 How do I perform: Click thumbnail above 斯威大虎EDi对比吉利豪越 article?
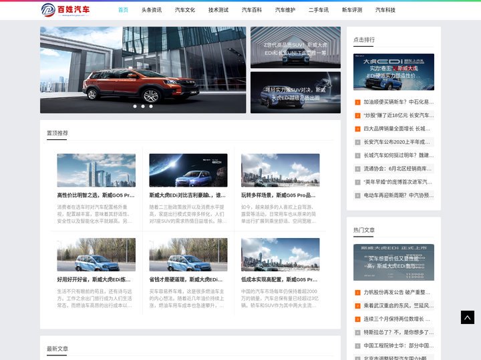click(x=188, y=170)
